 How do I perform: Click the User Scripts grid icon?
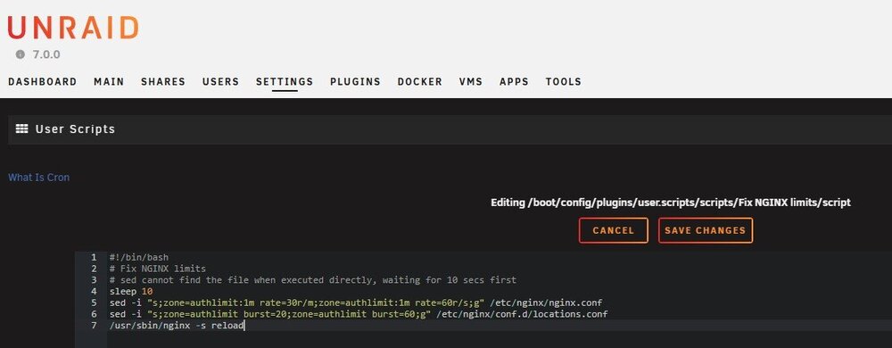point(22,129)
